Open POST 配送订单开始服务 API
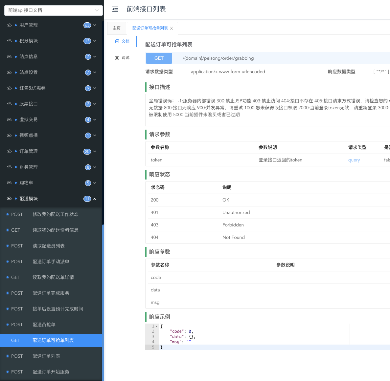 coord(51,372)
